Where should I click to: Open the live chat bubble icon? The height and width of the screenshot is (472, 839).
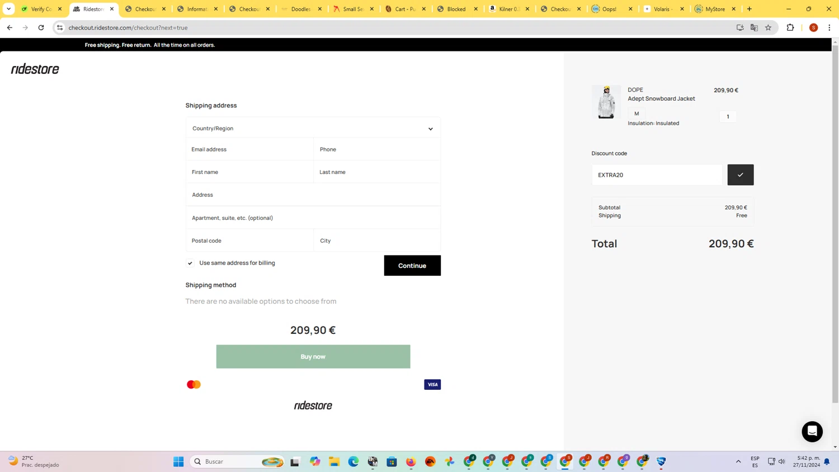point(812,431)
